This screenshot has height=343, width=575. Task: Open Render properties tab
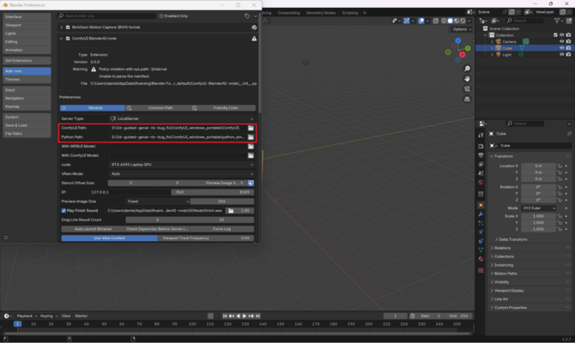[x=481, y=147]
